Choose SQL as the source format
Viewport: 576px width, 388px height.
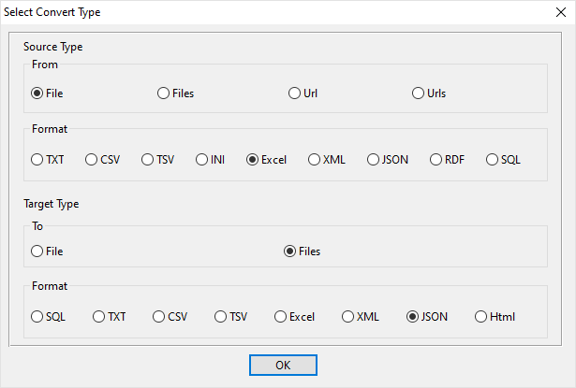point(493,160)
